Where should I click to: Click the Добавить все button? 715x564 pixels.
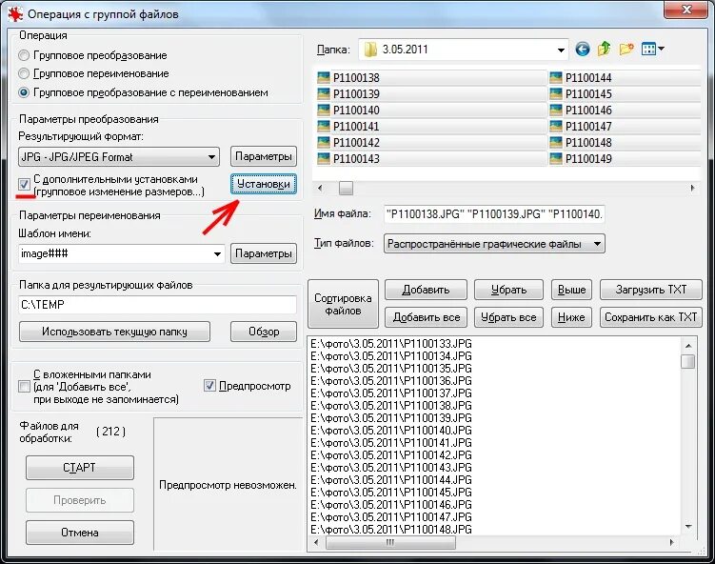pyautogui.click(x=426, y=317)
